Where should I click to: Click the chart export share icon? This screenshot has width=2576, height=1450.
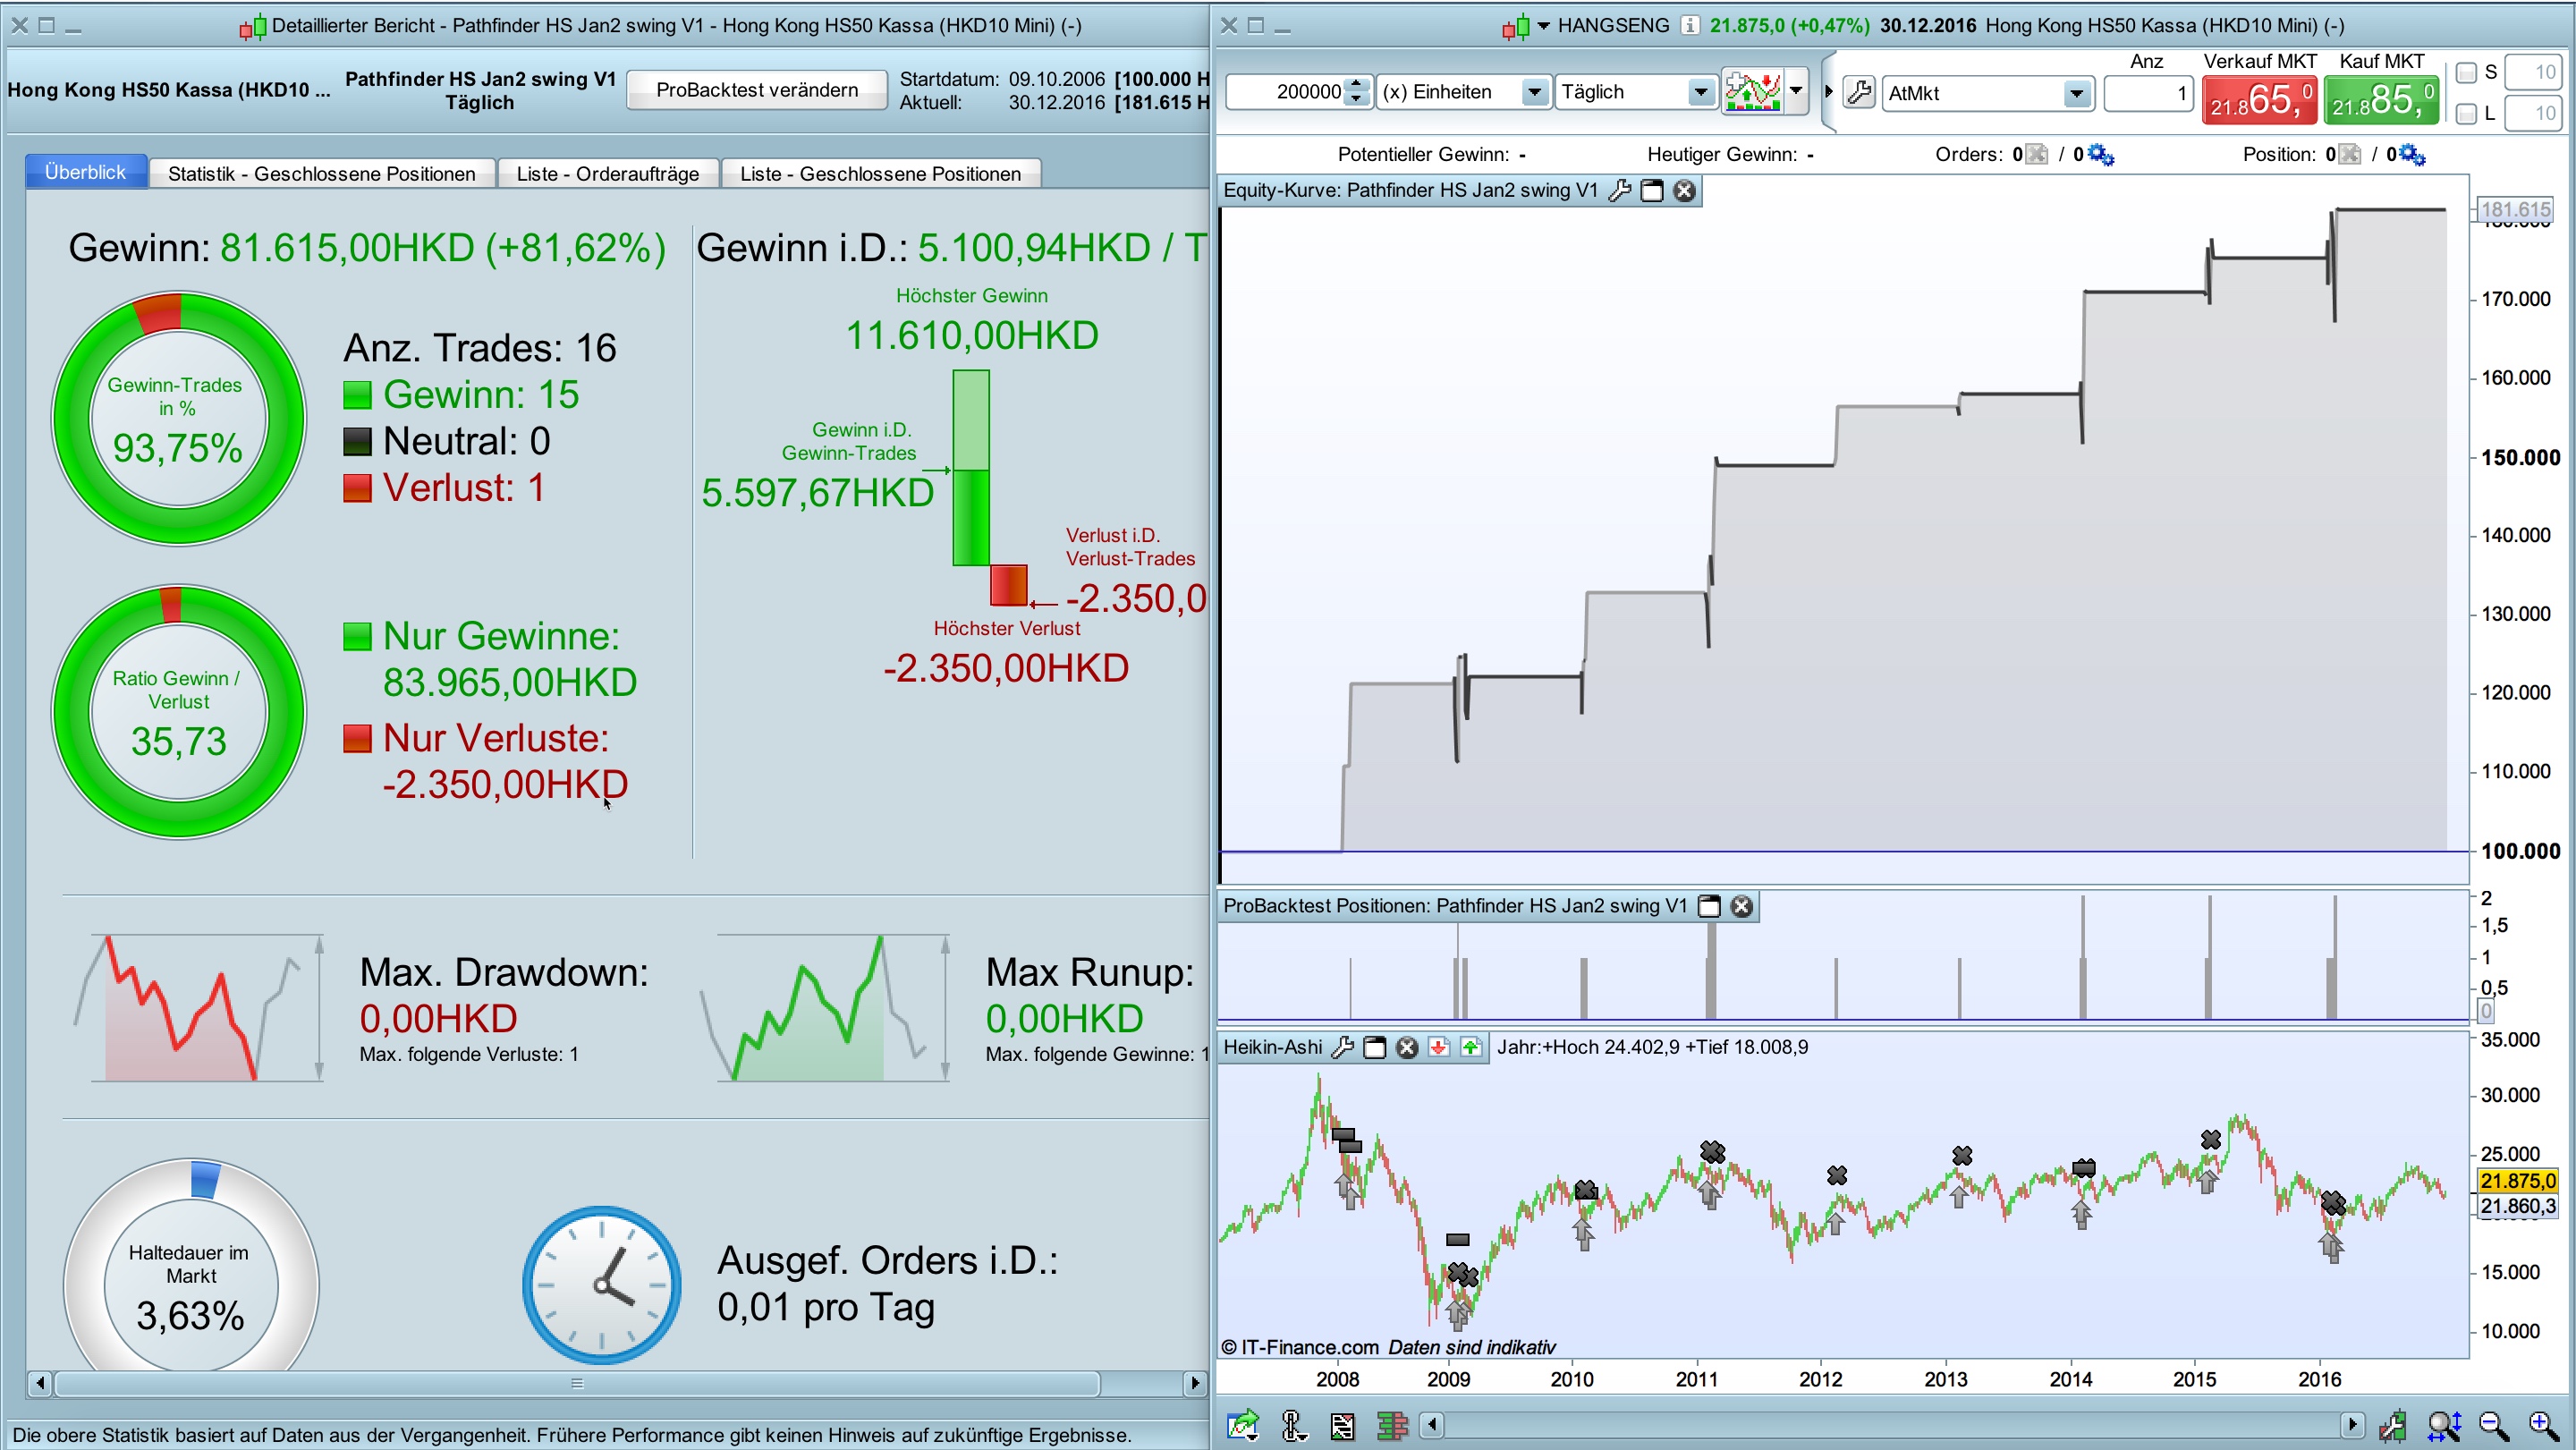pyautogui.click(x=1243, y=1425)
